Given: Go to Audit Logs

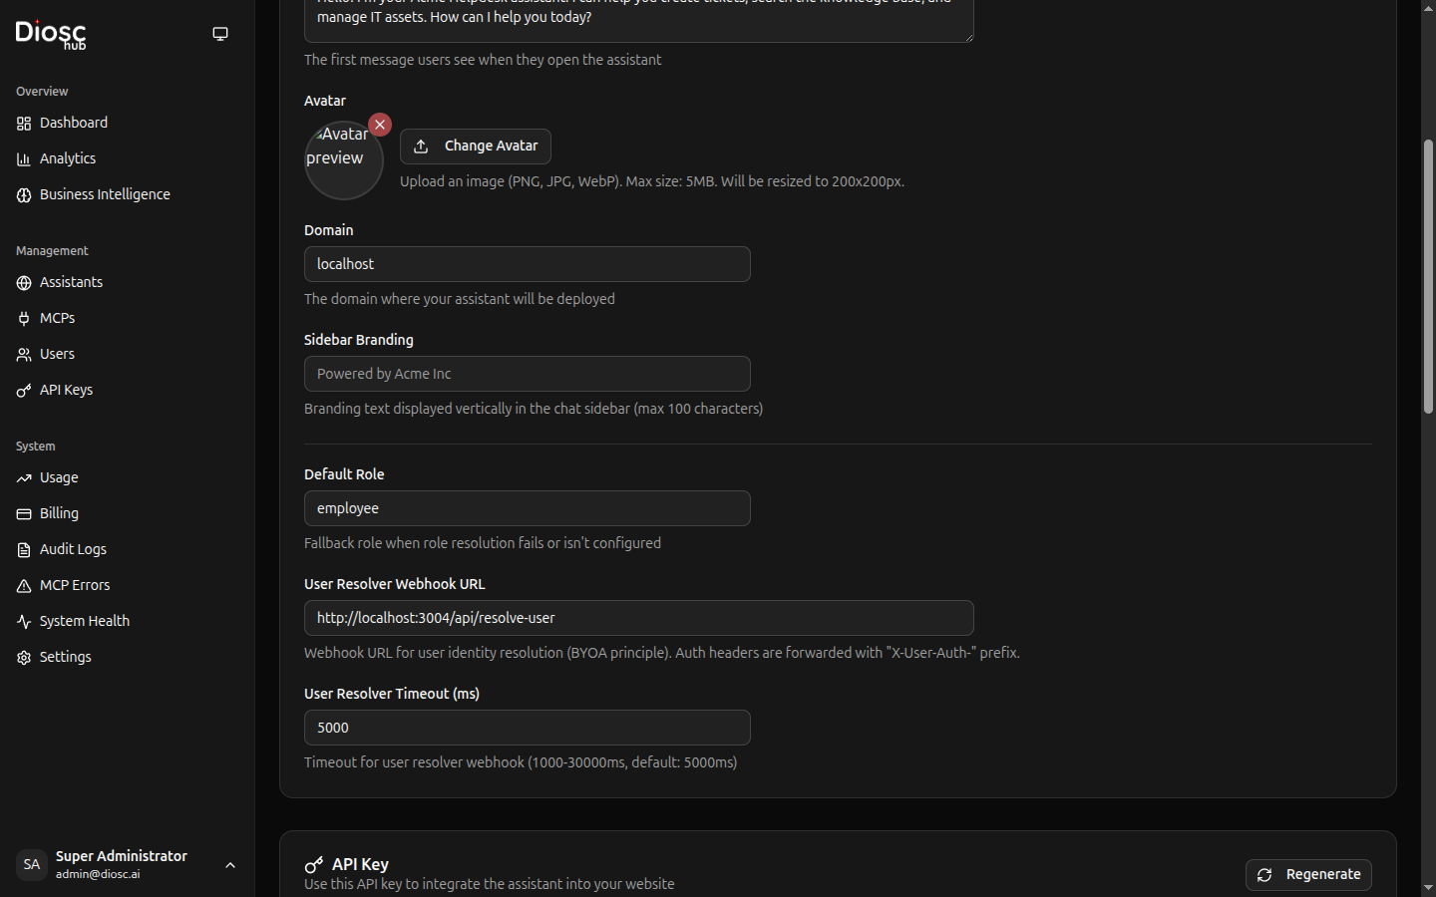Looking at the screenshot, I should [x=73, y=550].
